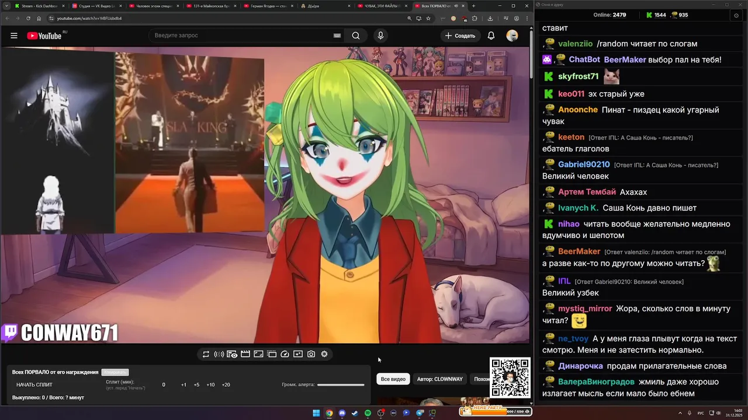Reload the YouTube page
Viewport: 748px width, 420px height.
[x=28, y=18]
